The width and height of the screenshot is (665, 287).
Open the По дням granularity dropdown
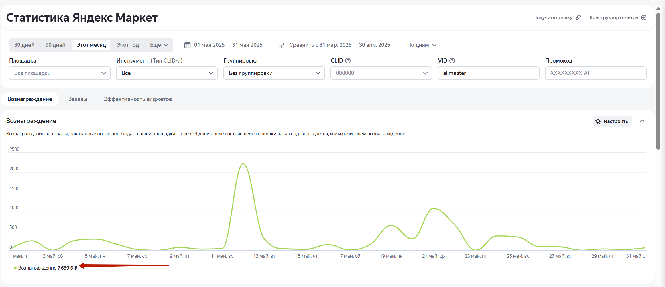coord(422,45)
